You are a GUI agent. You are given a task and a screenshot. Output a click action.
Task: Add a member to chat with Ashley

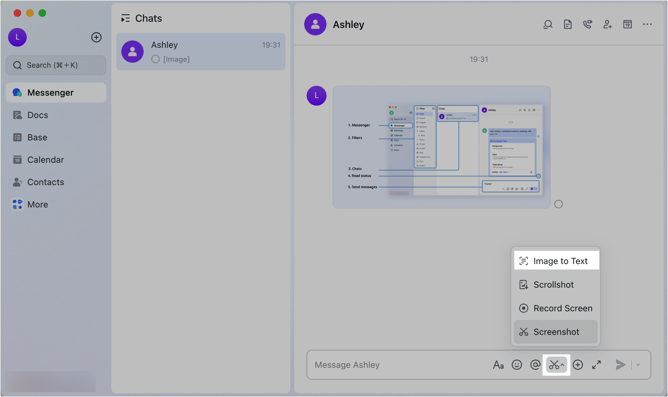(x=607, y=24)
